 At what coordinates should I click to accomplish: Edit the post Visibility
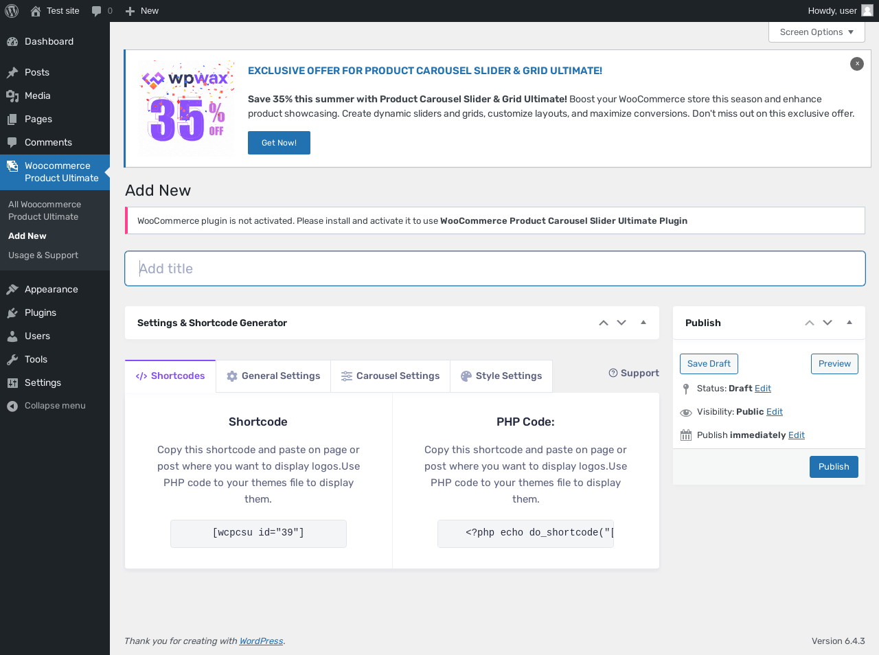(x=775, y=412)
